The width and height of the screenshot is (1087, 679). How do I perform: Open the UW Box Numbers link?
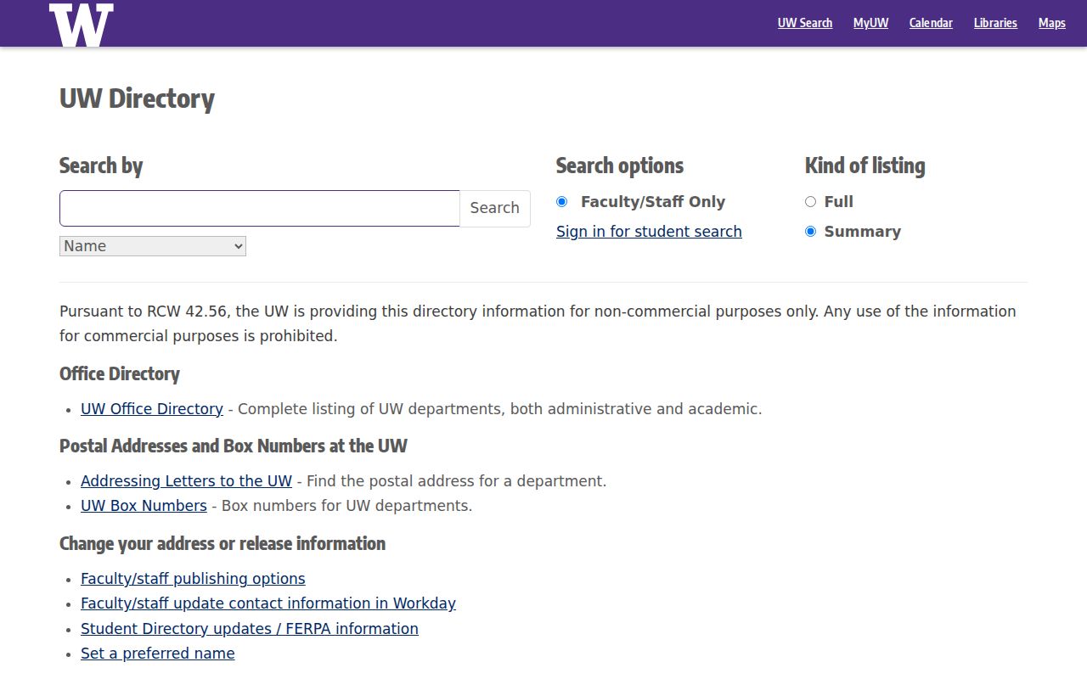click(144, 506)
